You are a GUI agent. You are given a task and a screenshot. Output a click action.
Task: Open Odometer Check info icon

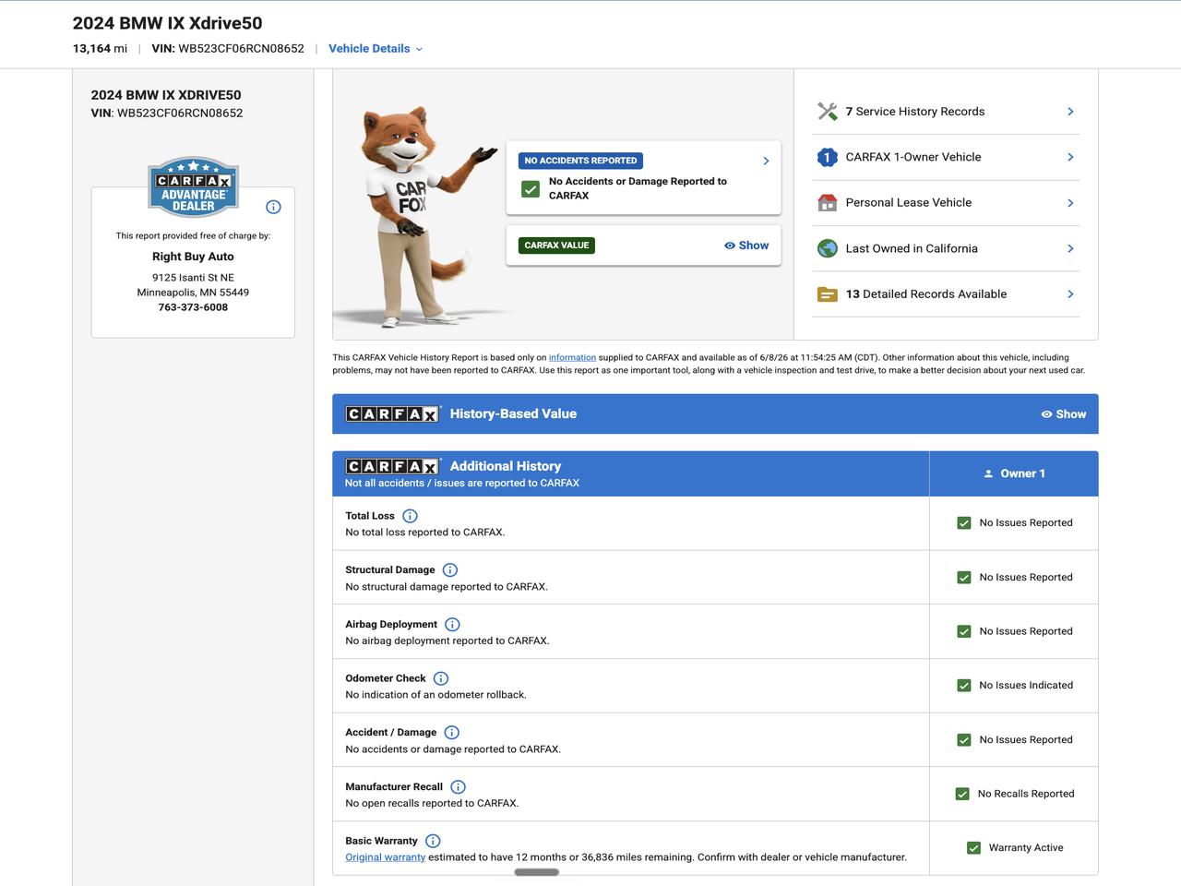pos(441,678)
